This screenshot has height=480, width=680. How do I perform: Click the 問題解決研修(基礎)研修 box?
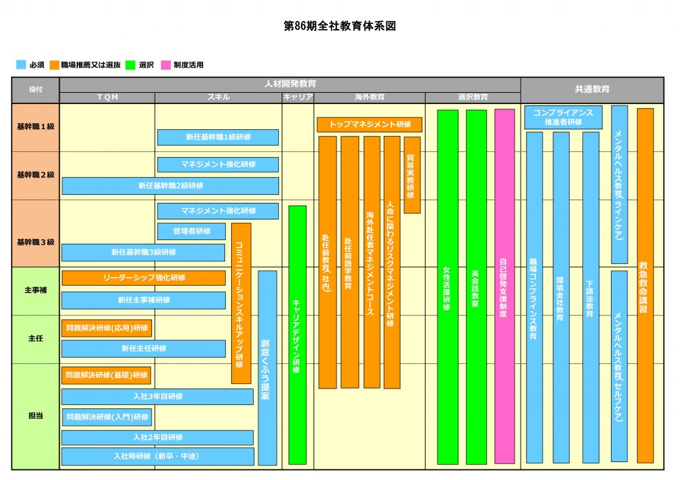[x=106, y=375]
